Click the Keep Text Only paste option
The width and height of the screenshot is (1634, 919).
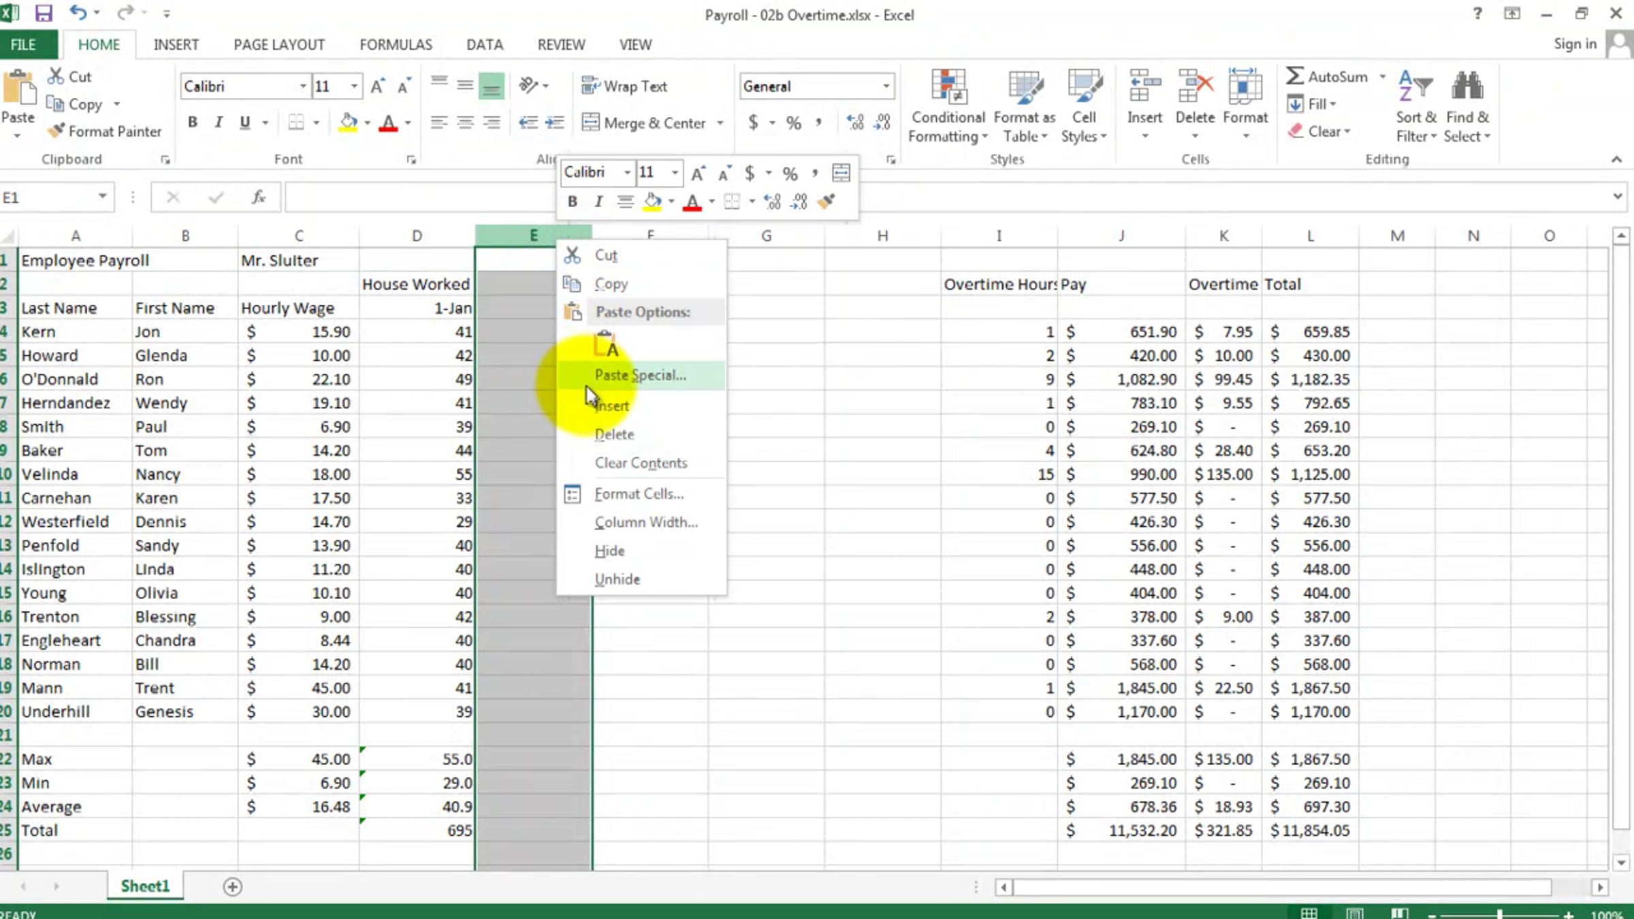pyautogui.click(x=606, y=344)
